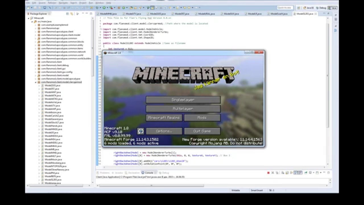This screenshot has height=205, width=364.
Task: Click the Collapse All icon in Package Explorer
Action: (67, 14)
